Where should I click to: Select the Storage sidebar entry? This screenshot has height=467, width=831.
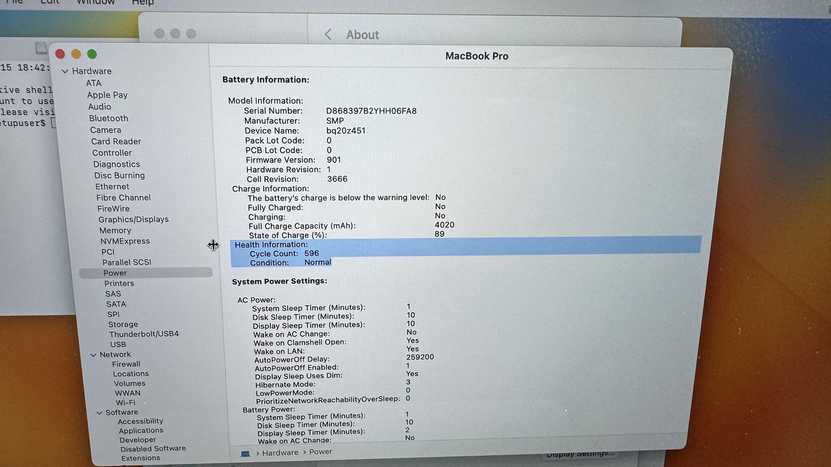(123, 324)
